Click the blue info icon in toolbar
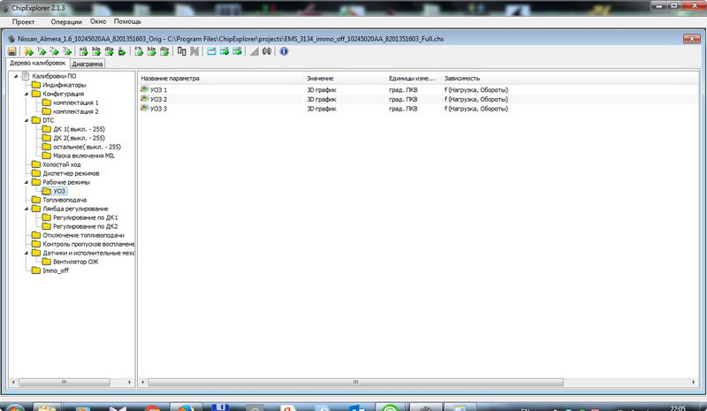707x411 pixels. pos(284,52)
